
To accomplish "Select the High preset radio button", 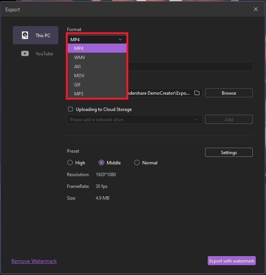I will (x=70, y=162).
